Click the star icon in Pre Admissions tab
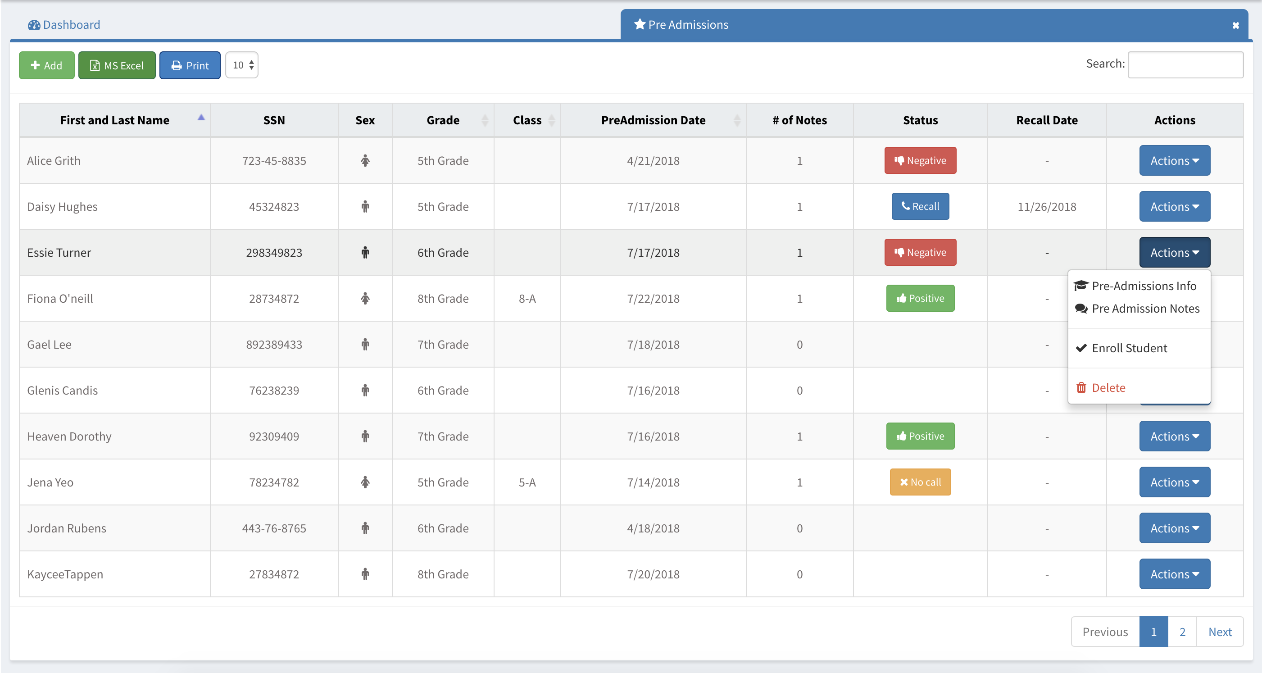This screenshot has height=673, width=1262. pyautogui.click(x=639, y=24)
